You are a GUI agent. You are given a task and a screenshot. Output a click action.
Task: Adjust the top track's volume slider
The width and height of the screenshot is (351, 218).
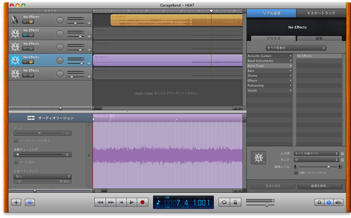pyautogui.click(x=76, y=23)
